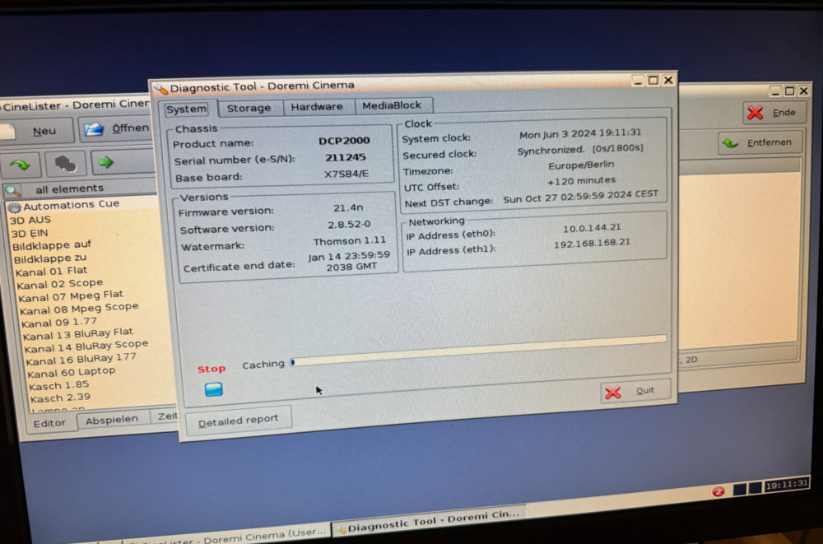Click the Detailed report button
This screenshot has height=544, width=823.
pos(238,421)
